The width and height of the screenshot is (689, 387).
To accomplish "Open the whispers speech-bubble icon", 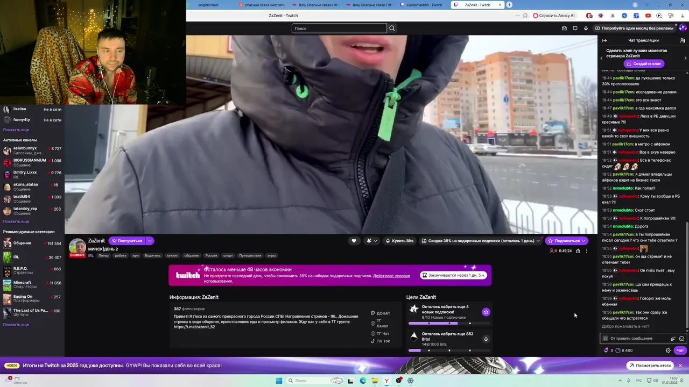I will coord(575,28).
